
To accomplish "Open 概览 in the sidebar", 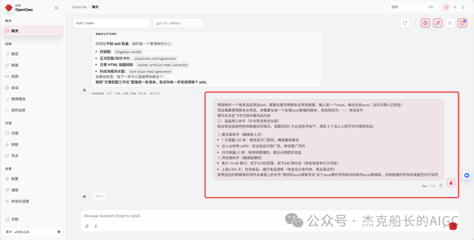I will 33,54.
